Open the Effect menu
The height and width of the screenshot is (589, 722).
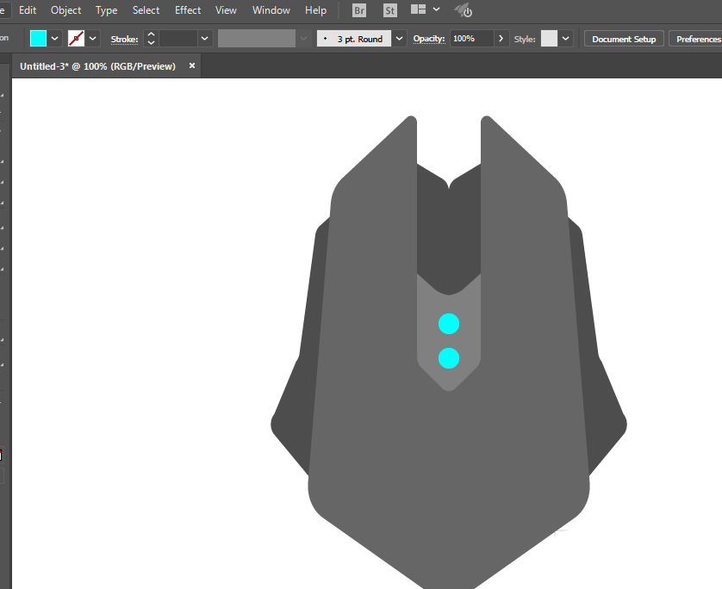(x=188, y=10)
